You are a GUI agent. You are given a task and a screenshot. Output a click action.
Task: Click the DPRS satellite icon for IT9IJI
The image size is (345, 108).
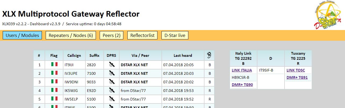(x=111, y=65)
